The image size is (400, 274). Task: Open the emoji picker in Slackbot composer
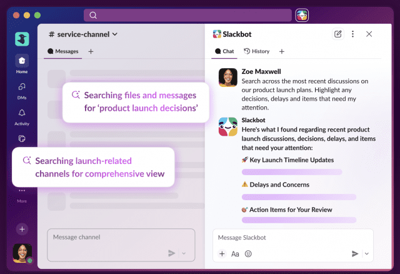tap(248, 253)
